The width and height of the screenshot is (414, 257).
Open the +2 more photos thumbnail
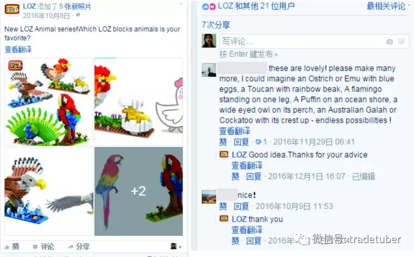coord(139,191)
